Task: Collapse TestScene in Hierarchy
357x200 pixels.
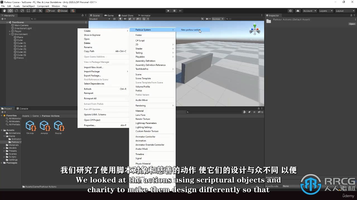Action: click(x=7, y=22)
